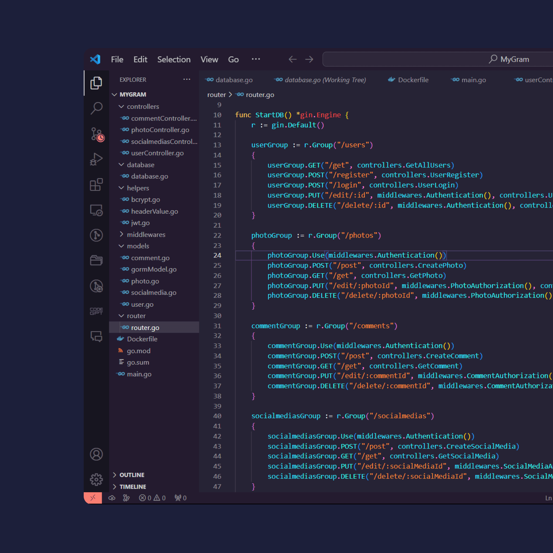Open the Remote Explorer icon
Viewport: 553px width, 553px height.
(x=96, y=210)
